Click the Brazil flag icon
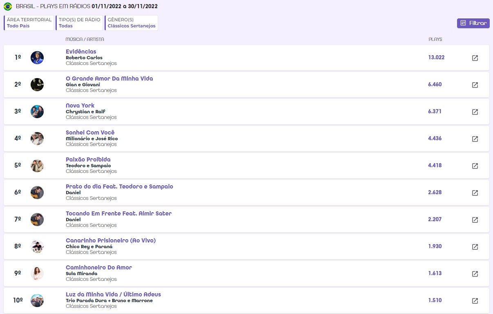This screenshot has width=493, height=314. coord(8,7)
